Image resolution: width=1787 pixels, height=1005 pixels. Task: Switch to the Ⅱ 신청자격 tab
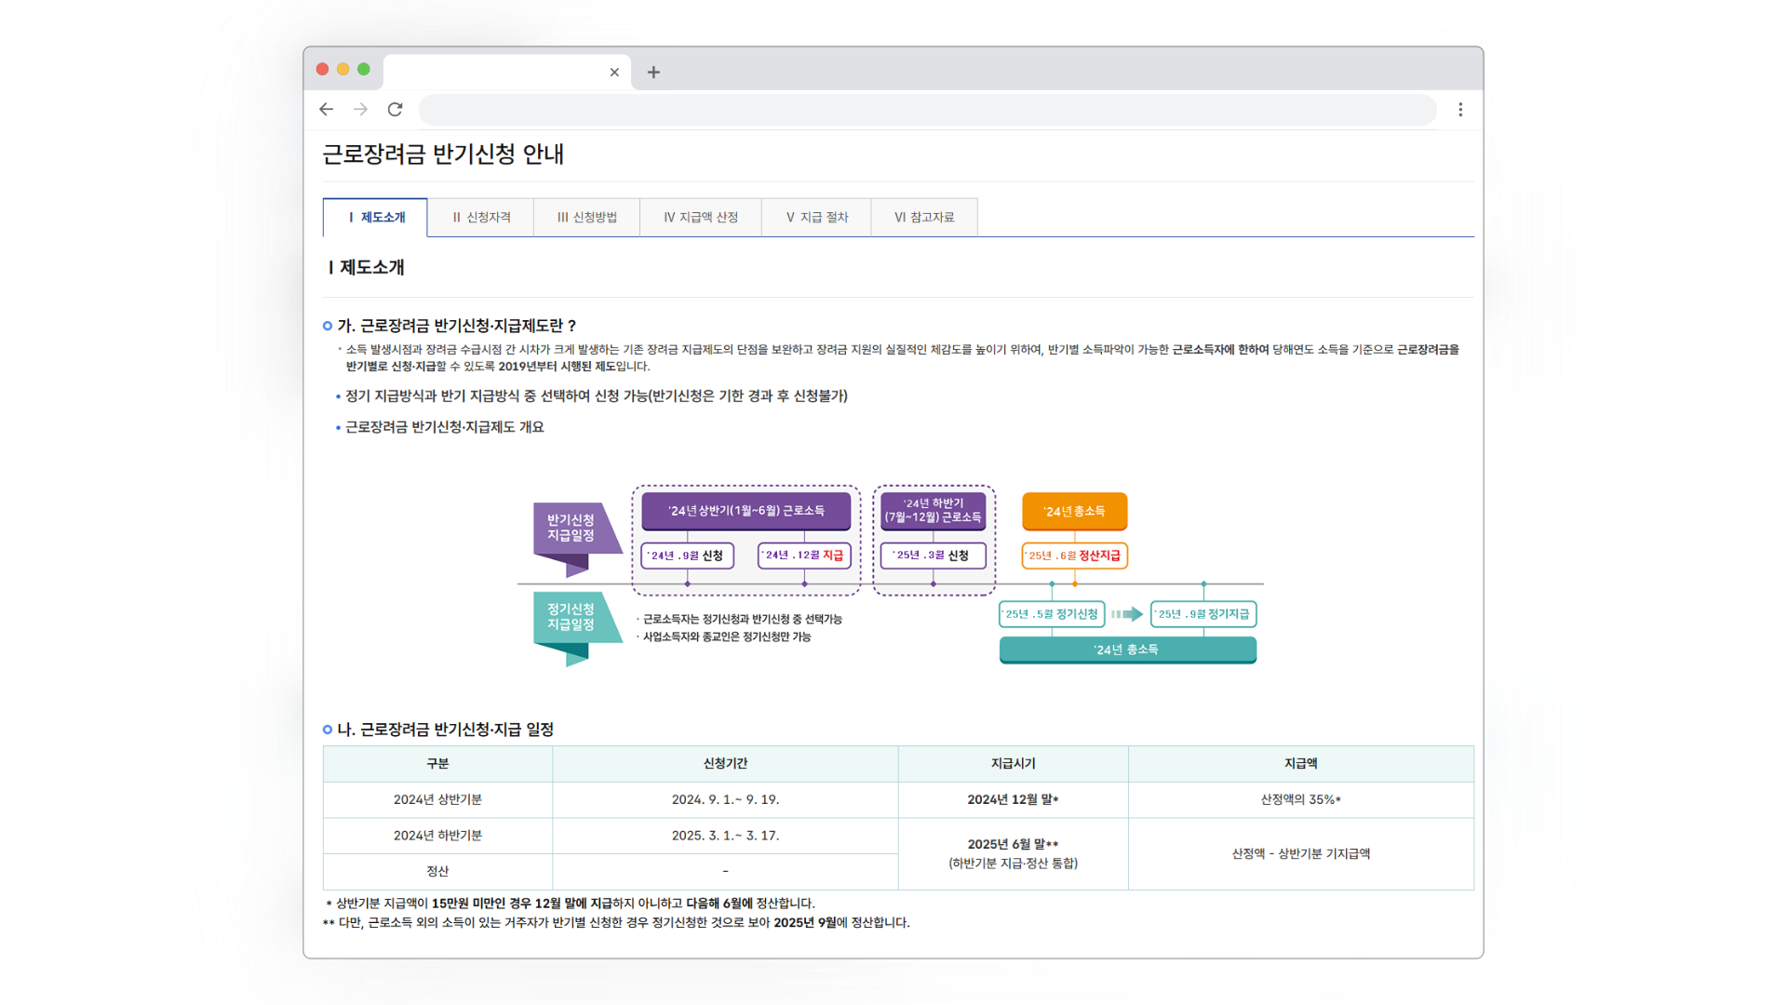tap(481, 218)
